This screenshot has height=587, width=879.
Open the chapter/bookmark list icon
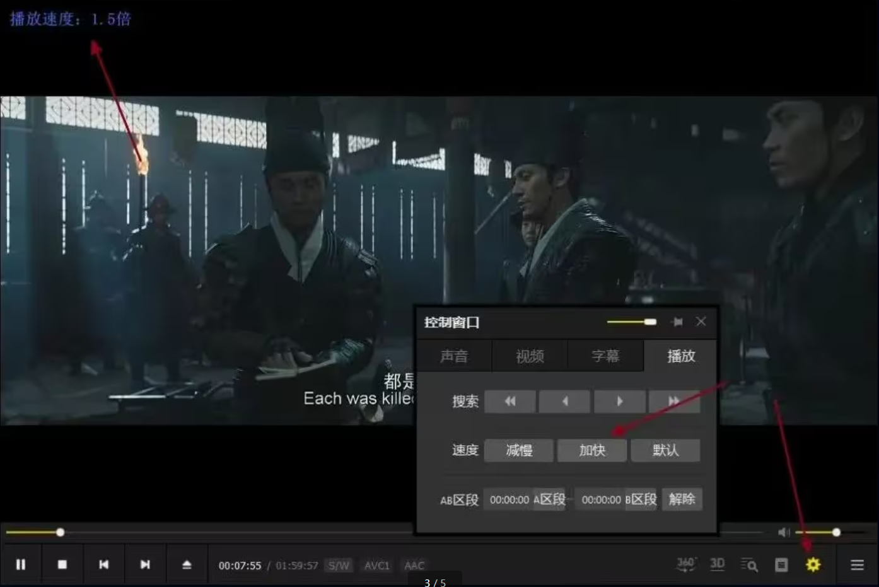[x=781, y=565]
